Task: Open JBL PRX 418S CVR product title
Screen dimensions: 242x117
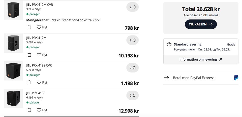Action: [39, 65]
